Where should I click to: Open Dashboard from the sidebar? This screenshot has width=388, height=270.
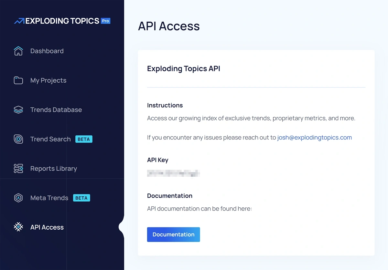coord(47,51)
